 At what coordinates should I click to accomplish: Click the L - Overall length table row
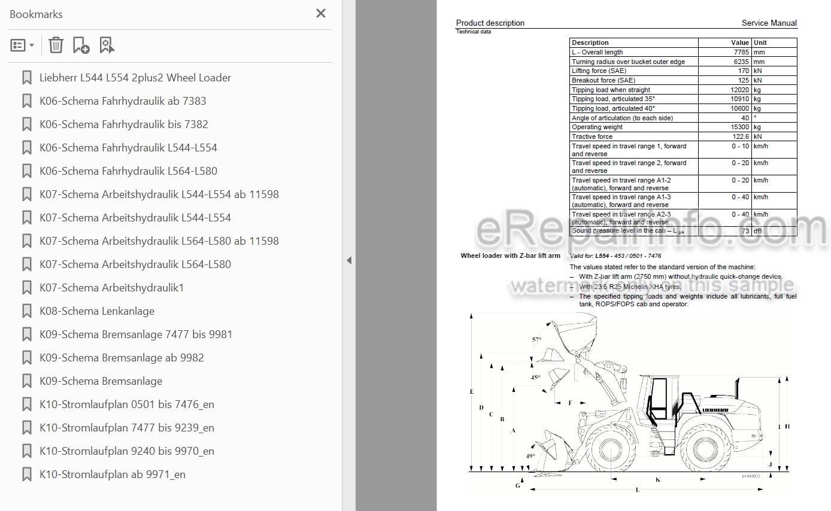683,52
